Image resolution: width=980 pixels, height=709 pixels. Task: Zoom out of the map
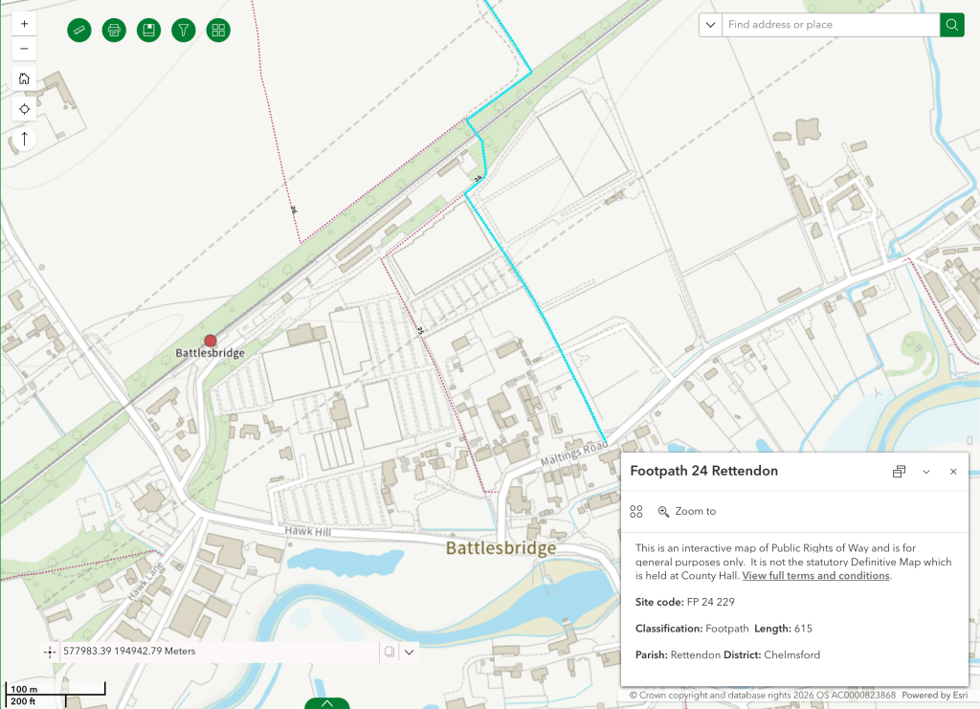pyautogui.click(x=25, y=49)
